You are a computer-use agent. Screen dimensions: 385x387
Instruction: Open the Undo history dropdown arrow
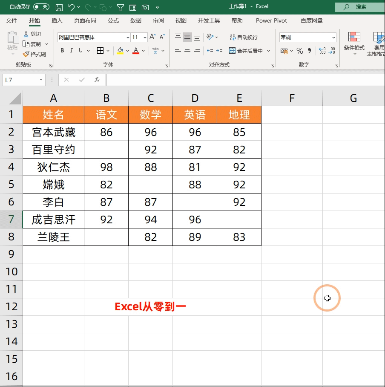point(79,7)
